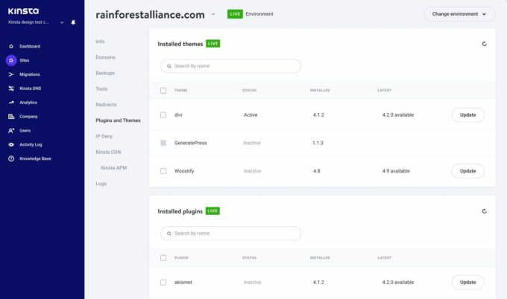Click magnifier icon in plugins search
The height and width of the screenshot is (299, 507).
169,234
